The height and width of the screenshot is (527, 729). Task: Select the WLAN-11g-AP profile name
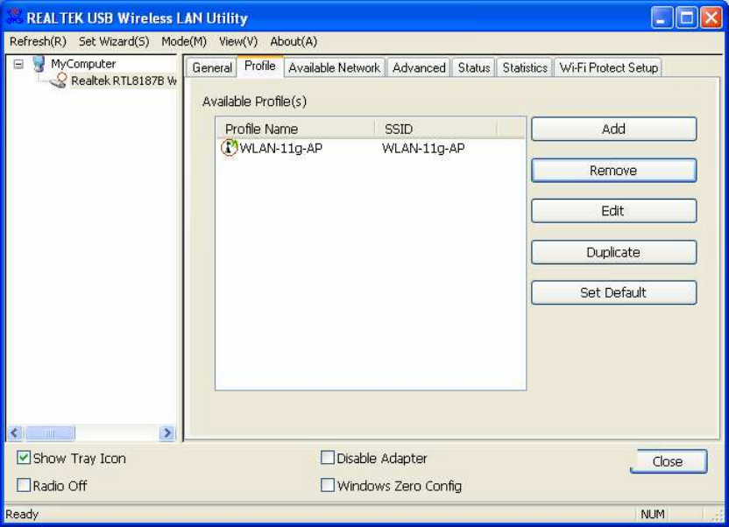(280, 148)
